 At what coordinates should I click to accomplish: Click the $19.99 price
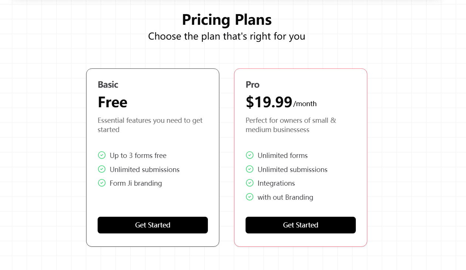click(269, 102)
